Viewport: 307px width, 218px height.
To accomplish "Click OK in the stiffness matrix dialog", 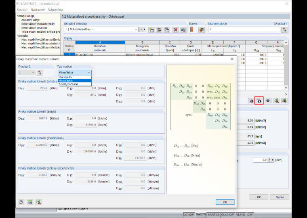I will point(225,202).
